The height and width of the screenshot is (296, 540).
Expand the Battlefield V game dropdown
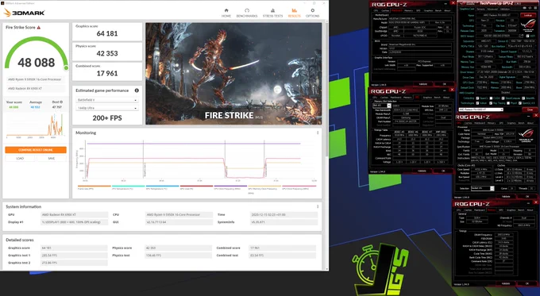(106, 100)
